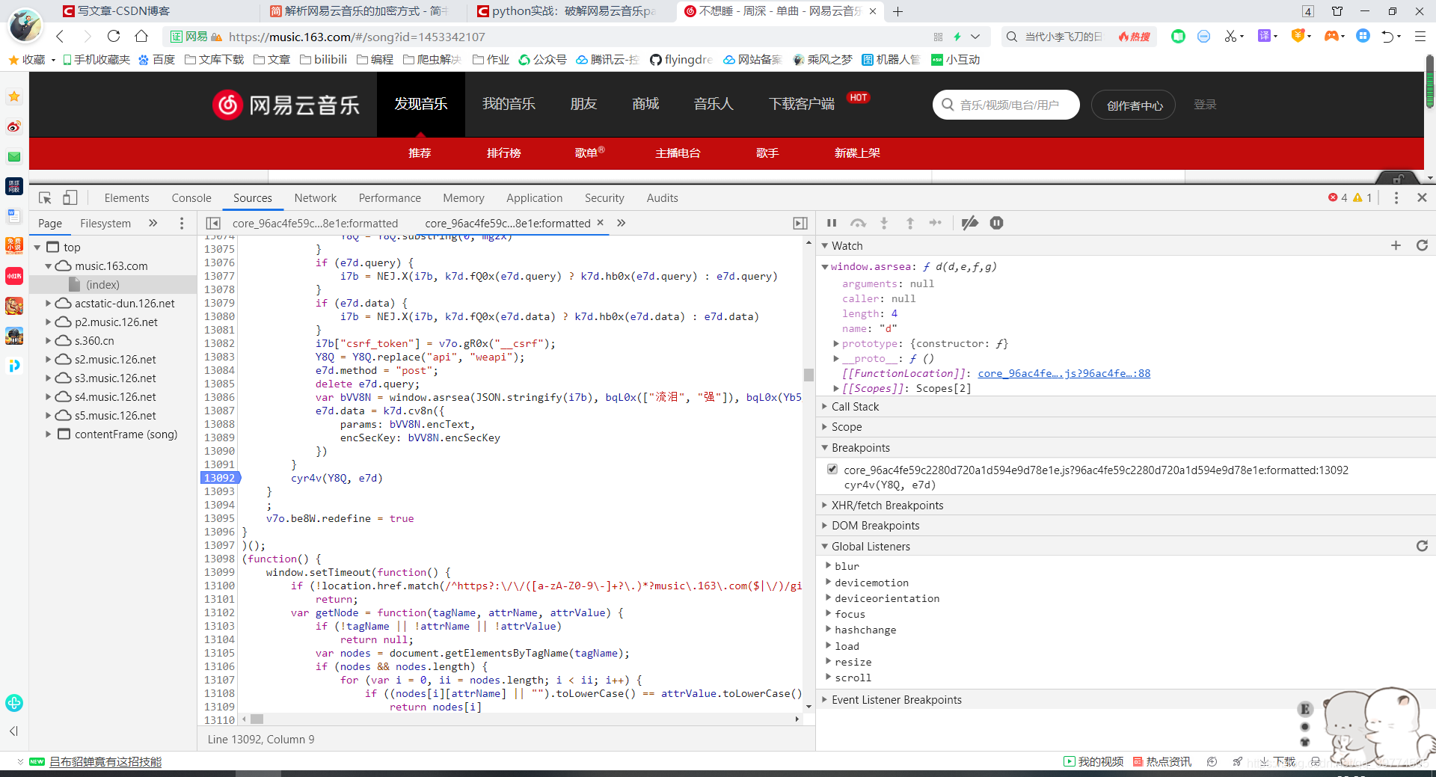Show more open source file tabs

(621, 223)
